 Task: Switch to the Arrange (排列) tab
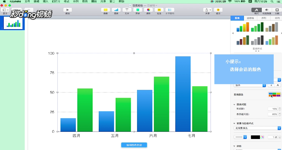(x=276, y=18)
